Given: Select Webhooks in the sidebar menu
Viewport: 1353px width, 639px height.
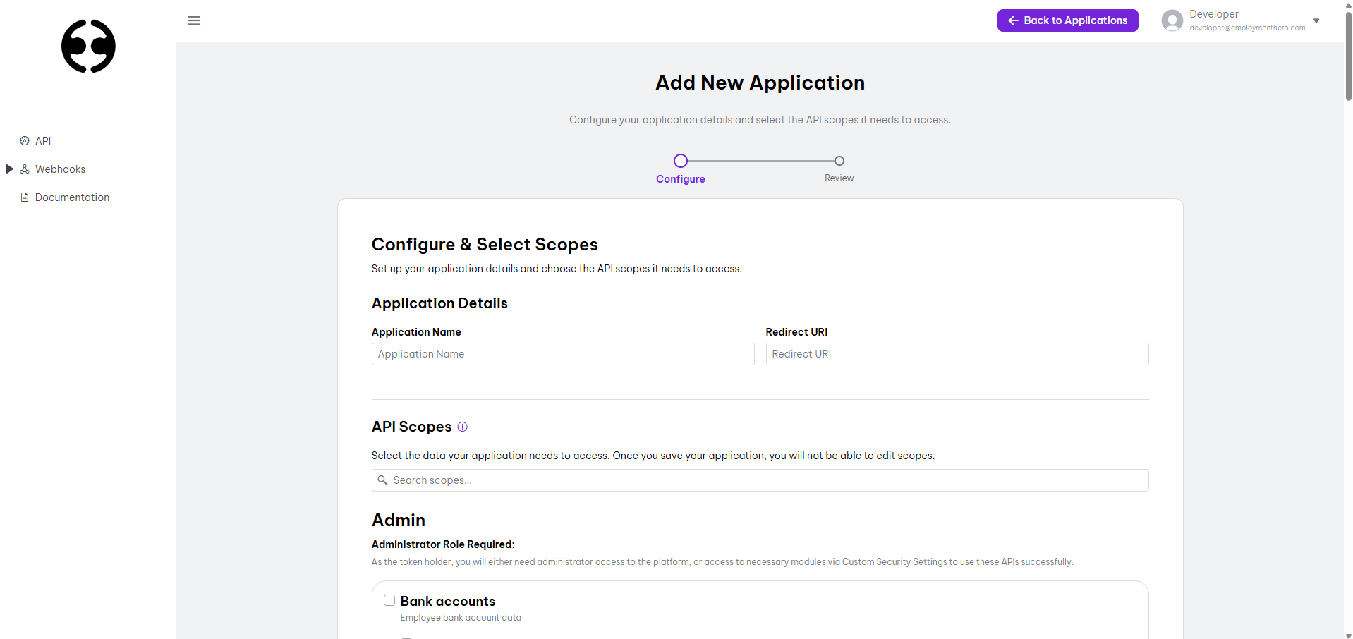Looking at the screenshot, I should coord(60,169).
